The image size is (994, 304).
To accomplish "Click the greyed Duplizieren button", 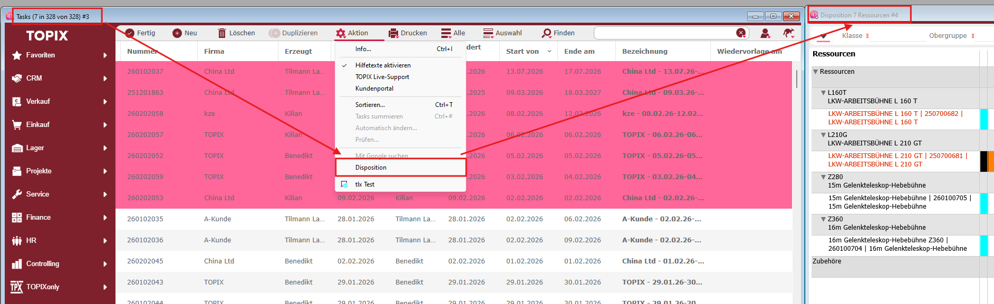I will pos(293,33).
